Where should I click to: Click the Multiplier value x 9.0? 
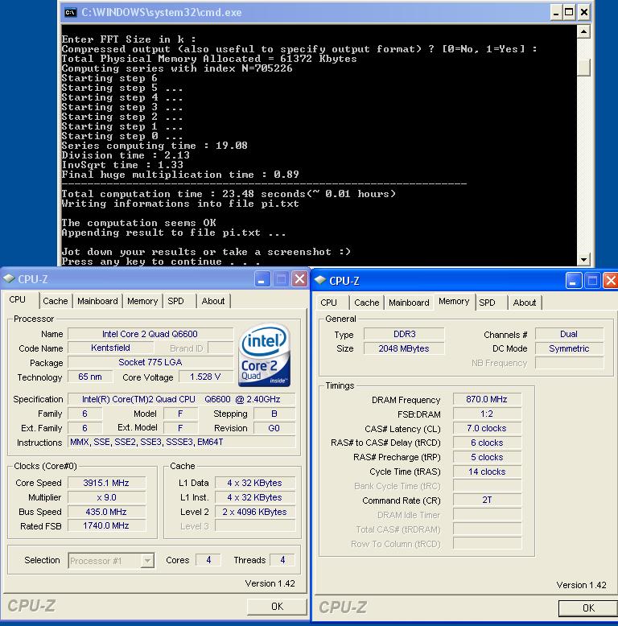coord(106,497)
